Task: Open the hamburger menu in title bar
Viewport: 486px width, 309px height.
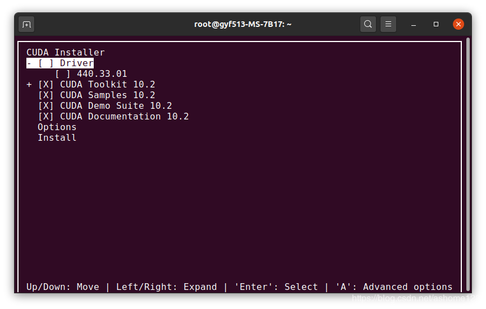Action: click(x=388, y=24)
